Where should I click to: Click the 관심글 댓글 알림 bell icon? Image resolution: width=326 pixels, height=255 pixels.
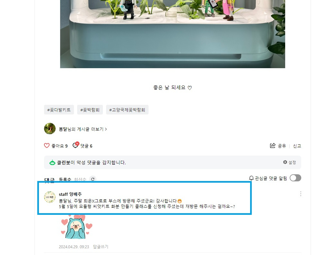click(251, 178)
